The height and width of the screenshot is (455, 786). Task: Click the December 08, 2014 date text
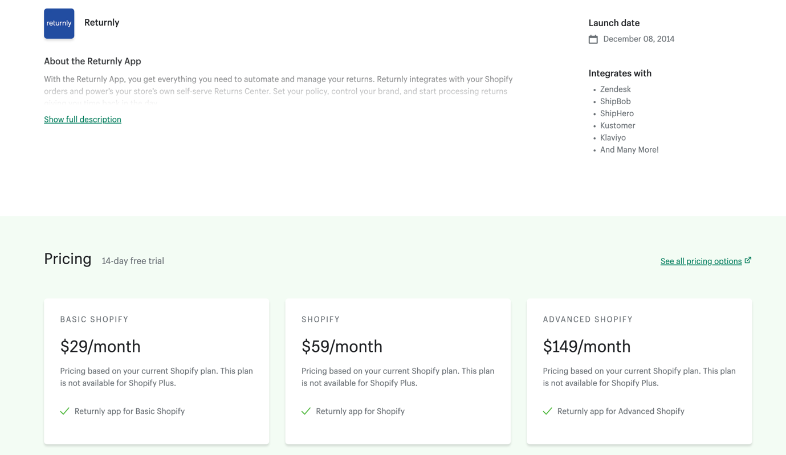coord(639,39)
